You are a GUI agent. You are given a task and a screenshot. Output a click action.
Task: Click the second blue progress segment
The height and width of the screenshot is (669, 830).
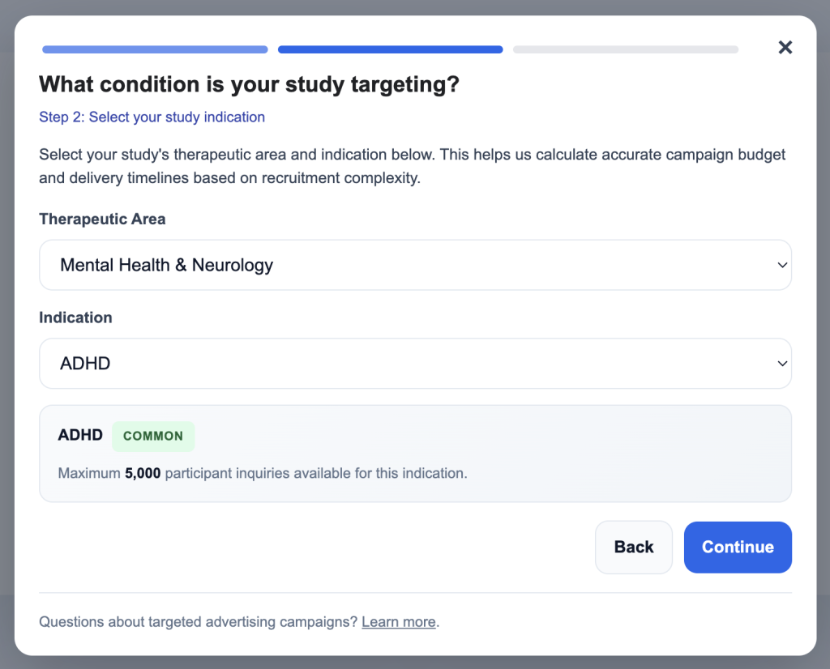pos(390,49)
